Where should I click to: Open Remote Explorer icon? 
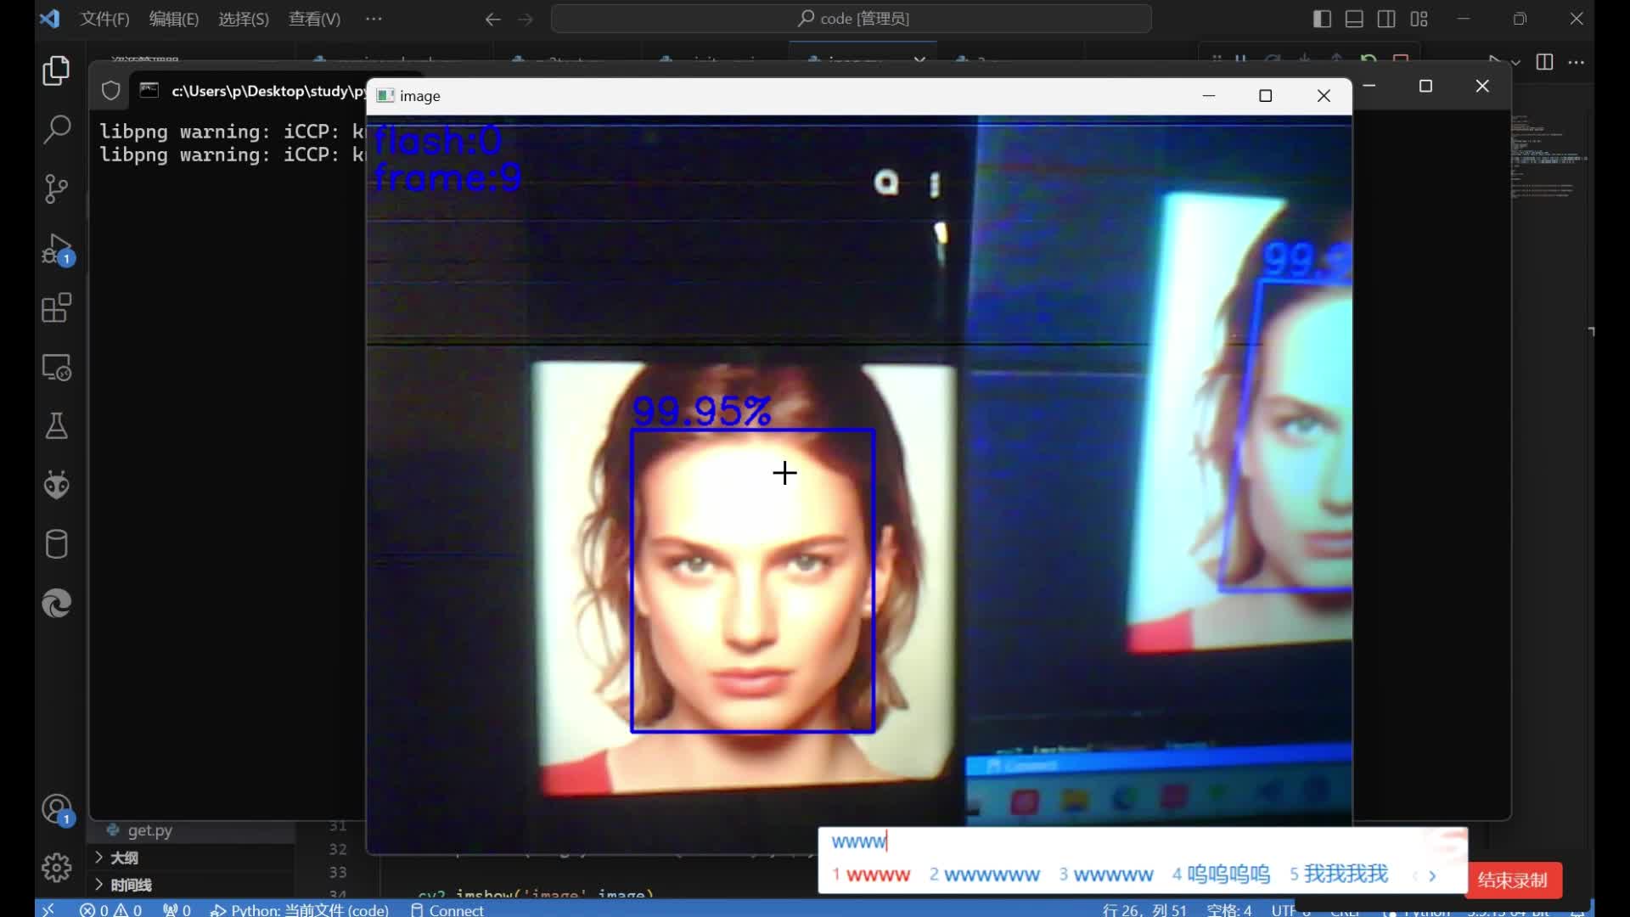[56, 367]
